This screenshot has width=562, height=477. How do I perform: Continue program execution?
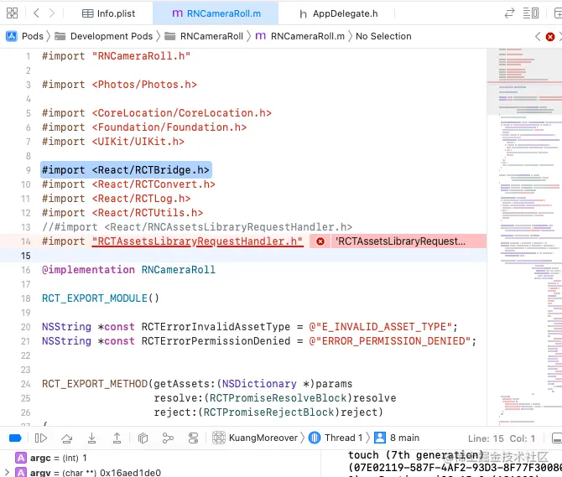coord(41,438)
